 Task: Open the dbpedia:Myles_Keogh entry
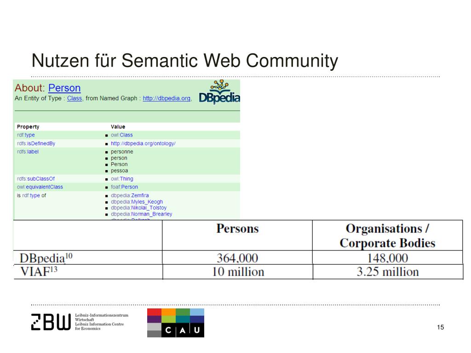pos(137,202)
